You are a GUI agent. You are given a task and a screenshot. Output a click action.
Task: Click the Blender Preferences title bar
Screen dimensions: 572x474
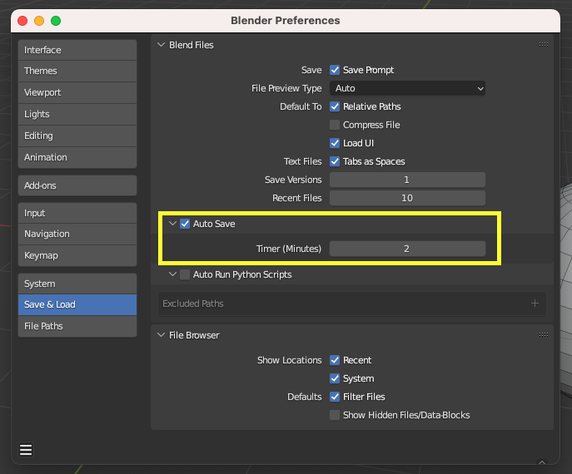tap(286, 21)
